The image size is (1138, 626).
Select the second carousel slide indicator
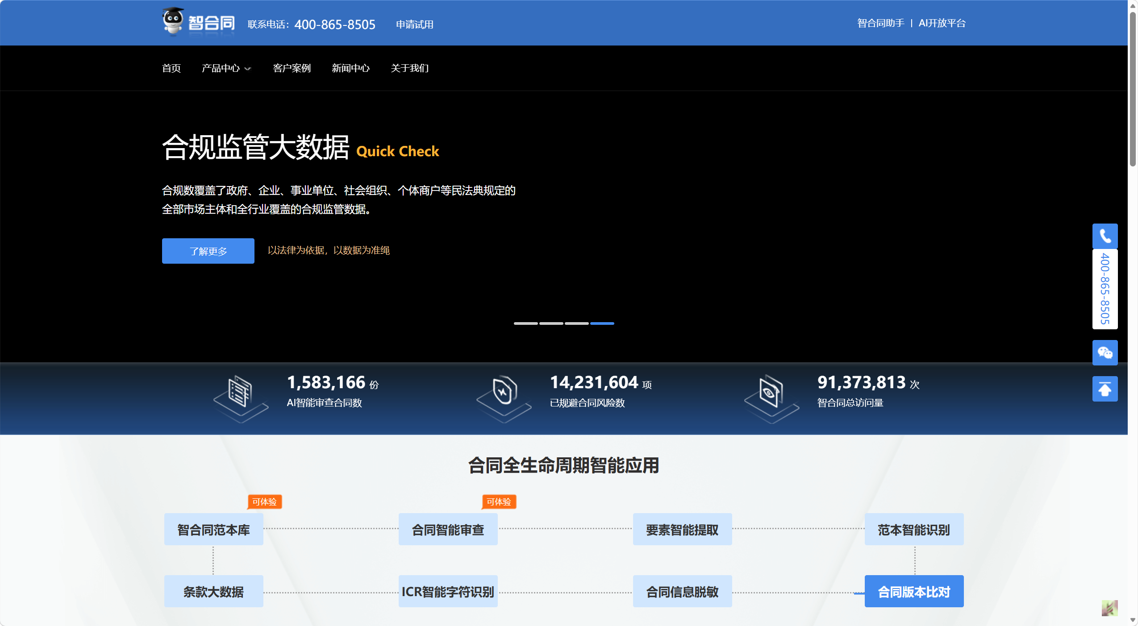551,323
